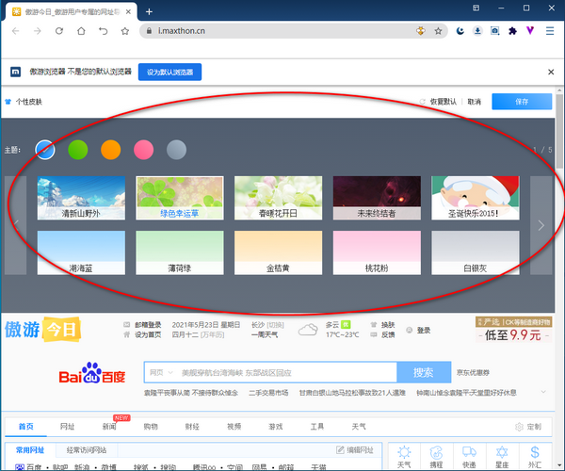This screenshot has height=471, width=565.
Task: Click the browser reload button
Action: coord(58,31)
